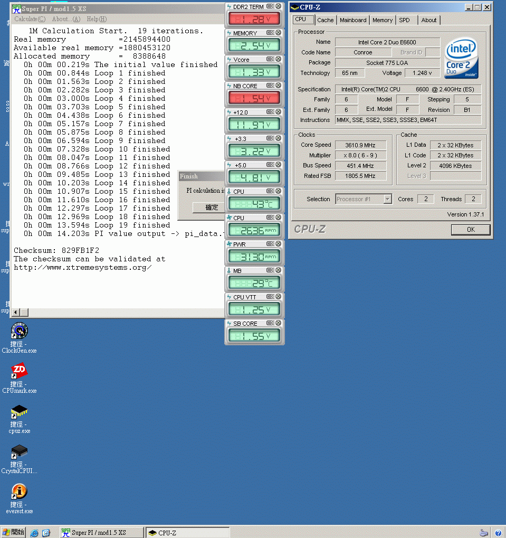Screen dimensions: 506x538
Task: Click OK button in CPU-Z window
Action: pos(470,230)
